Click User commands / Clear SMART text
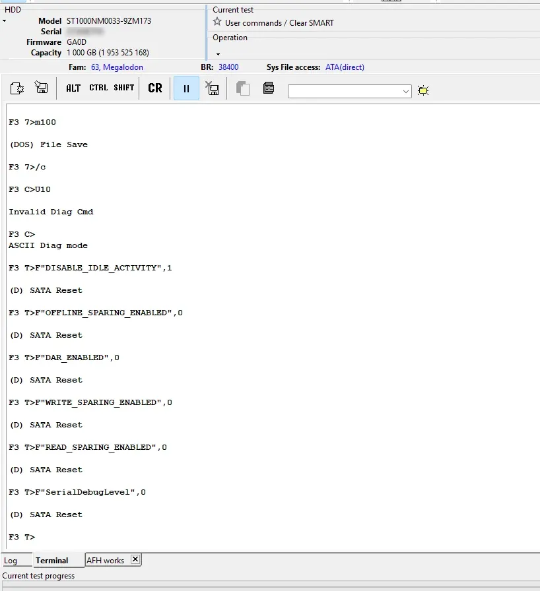This screenshot has width=540, height=591. point(279,23)
